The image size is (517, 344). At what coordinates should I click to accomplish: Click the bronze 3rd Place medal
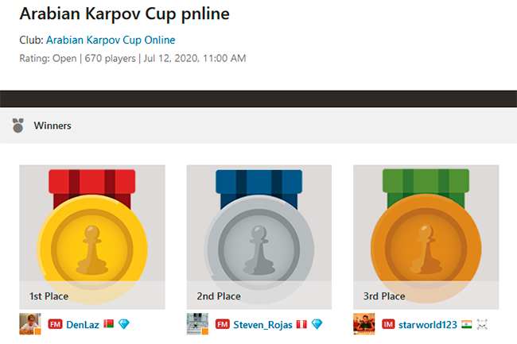pyautogui.click(x=426, y=237)
